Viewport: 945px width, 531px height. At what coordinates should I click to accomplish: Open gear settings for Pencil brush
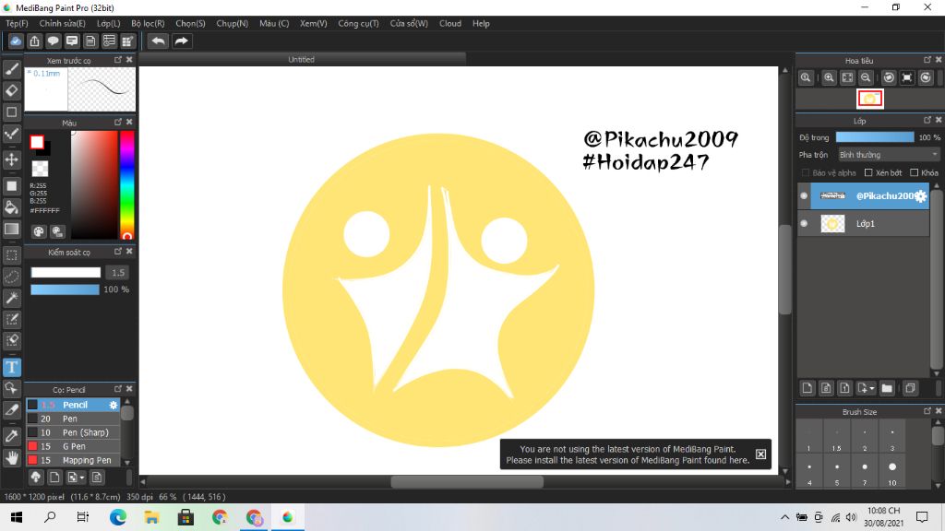114,406
